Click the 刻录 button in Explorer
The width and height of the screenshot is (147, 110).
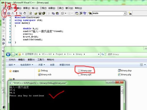point(52,65)
